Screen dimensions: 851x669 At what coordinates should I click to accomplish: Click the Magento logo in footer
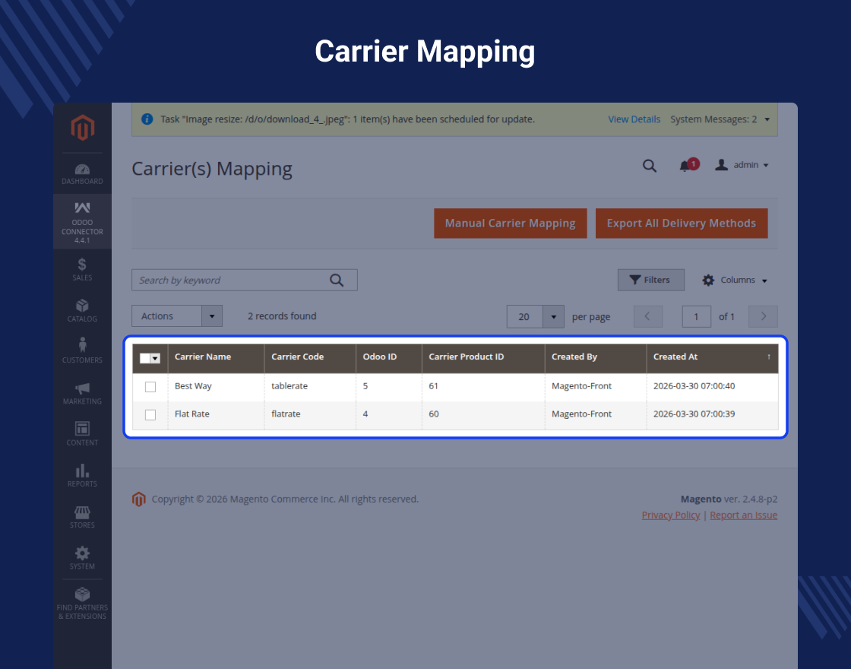[x=139, y=499]
